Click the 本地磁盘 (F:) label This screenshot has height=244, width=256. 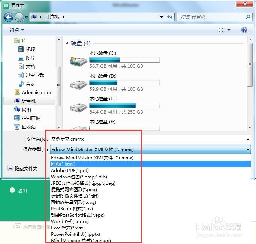click(102, 122)
